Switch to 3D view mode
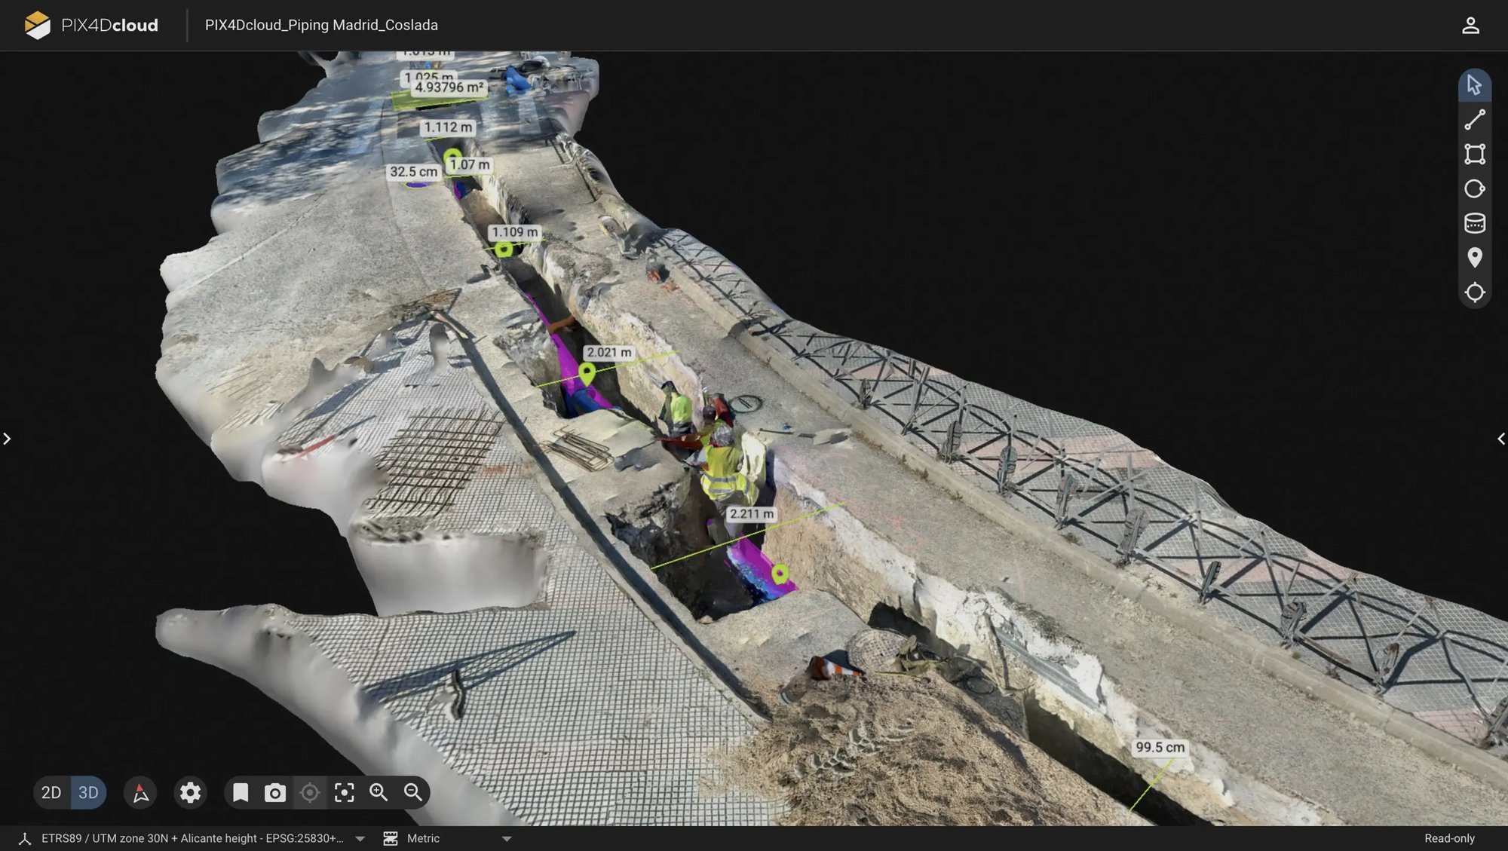The height and width of the screenshot is (851, 1508). point(88,792)
